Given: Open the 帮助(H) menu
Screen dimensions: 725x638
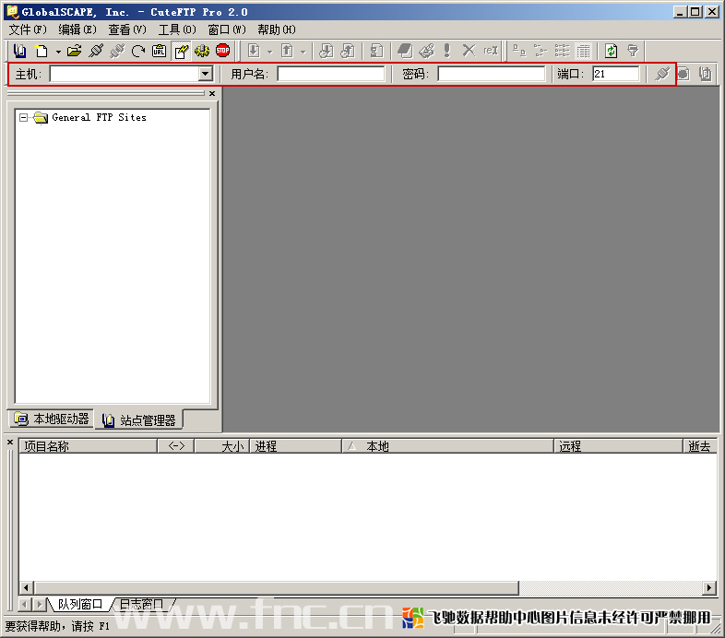Looking at the screenshot, I should 277,30.
